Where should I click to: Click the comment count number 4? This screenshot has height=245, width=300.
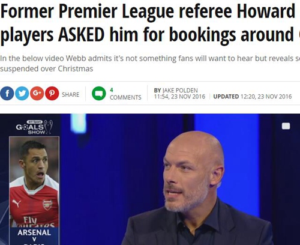pos(112,90)
